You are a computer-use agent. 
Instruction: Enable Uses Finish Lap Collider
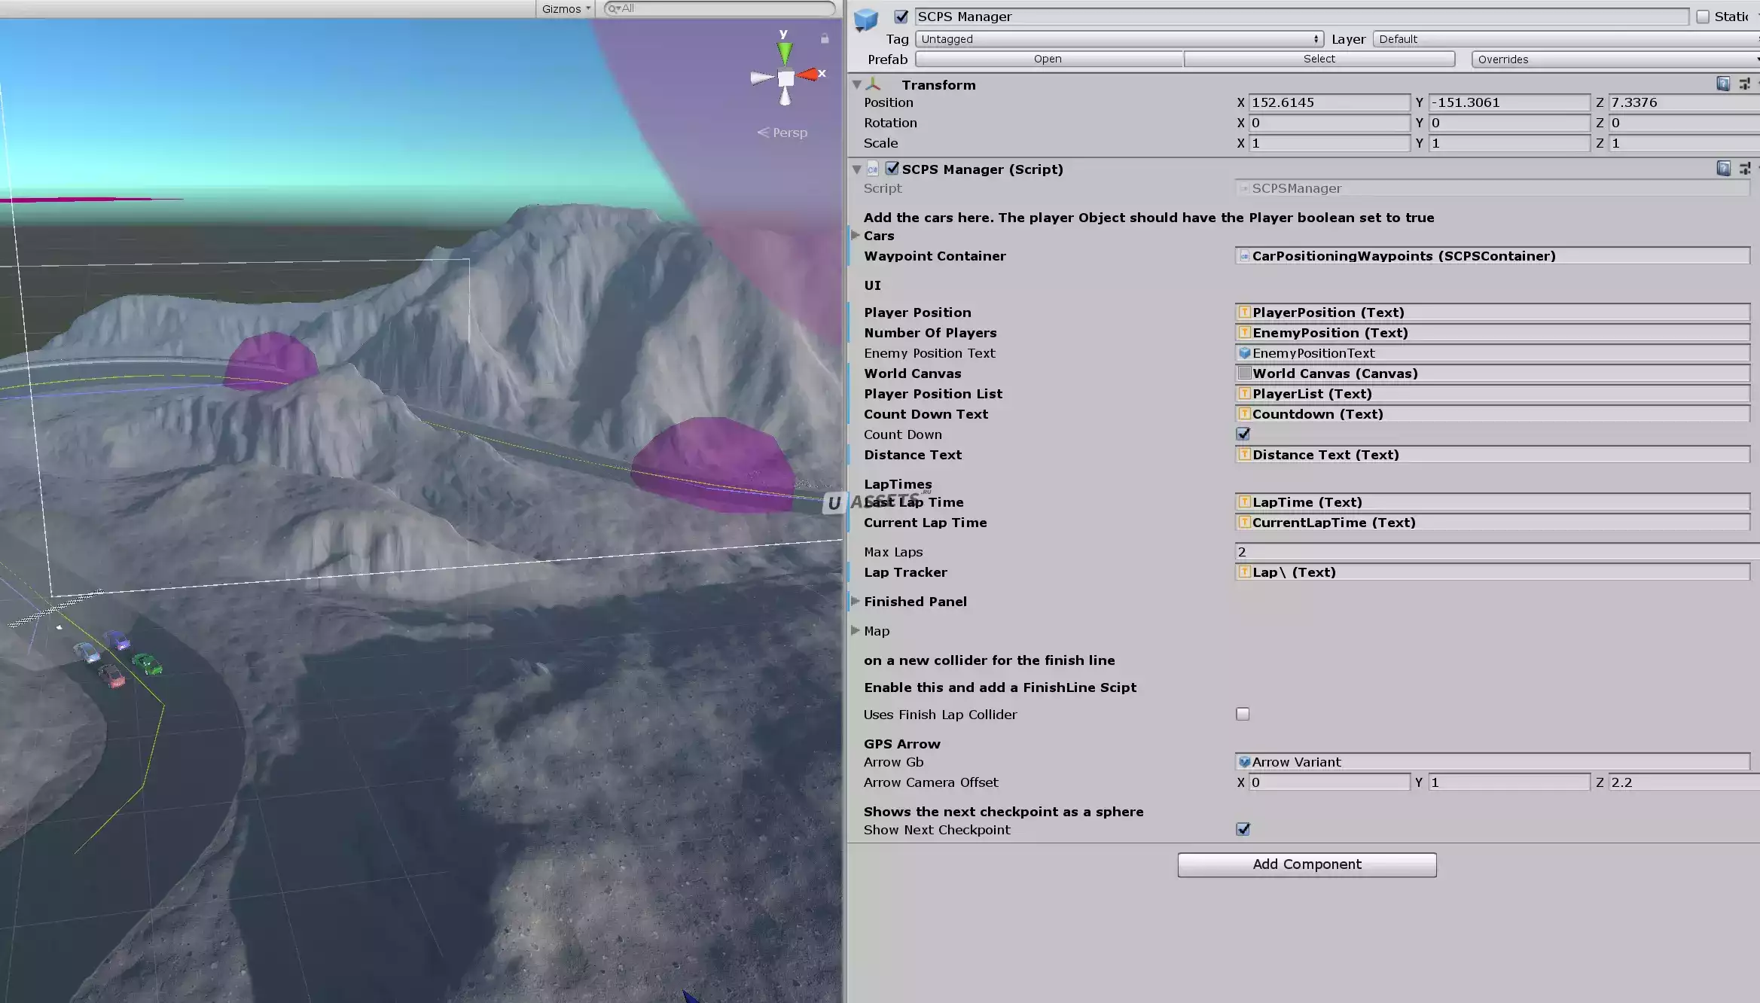coord(1243,714)
